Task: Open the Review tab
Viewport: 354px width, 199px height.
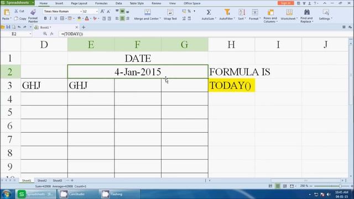Action: click(x=156, y=3)
